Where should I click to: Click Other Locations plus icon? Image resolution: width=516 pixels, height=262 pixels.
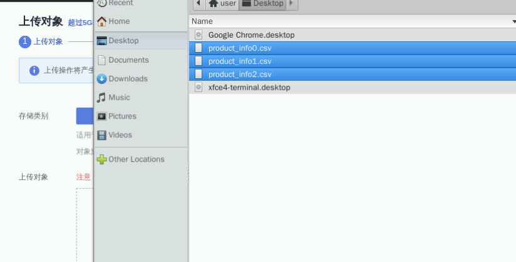(101, 159)
